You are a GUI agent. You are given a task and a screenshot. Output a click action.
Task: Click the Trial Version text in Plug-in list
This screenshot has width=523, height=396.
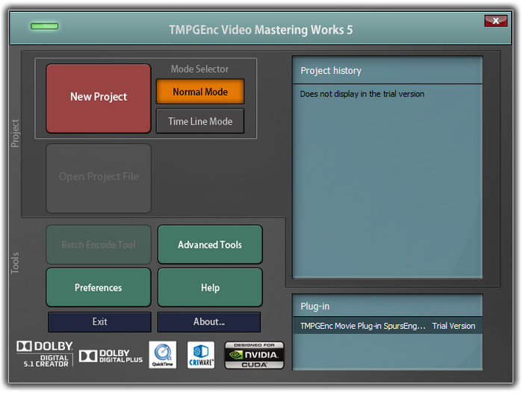pos(454,326)
